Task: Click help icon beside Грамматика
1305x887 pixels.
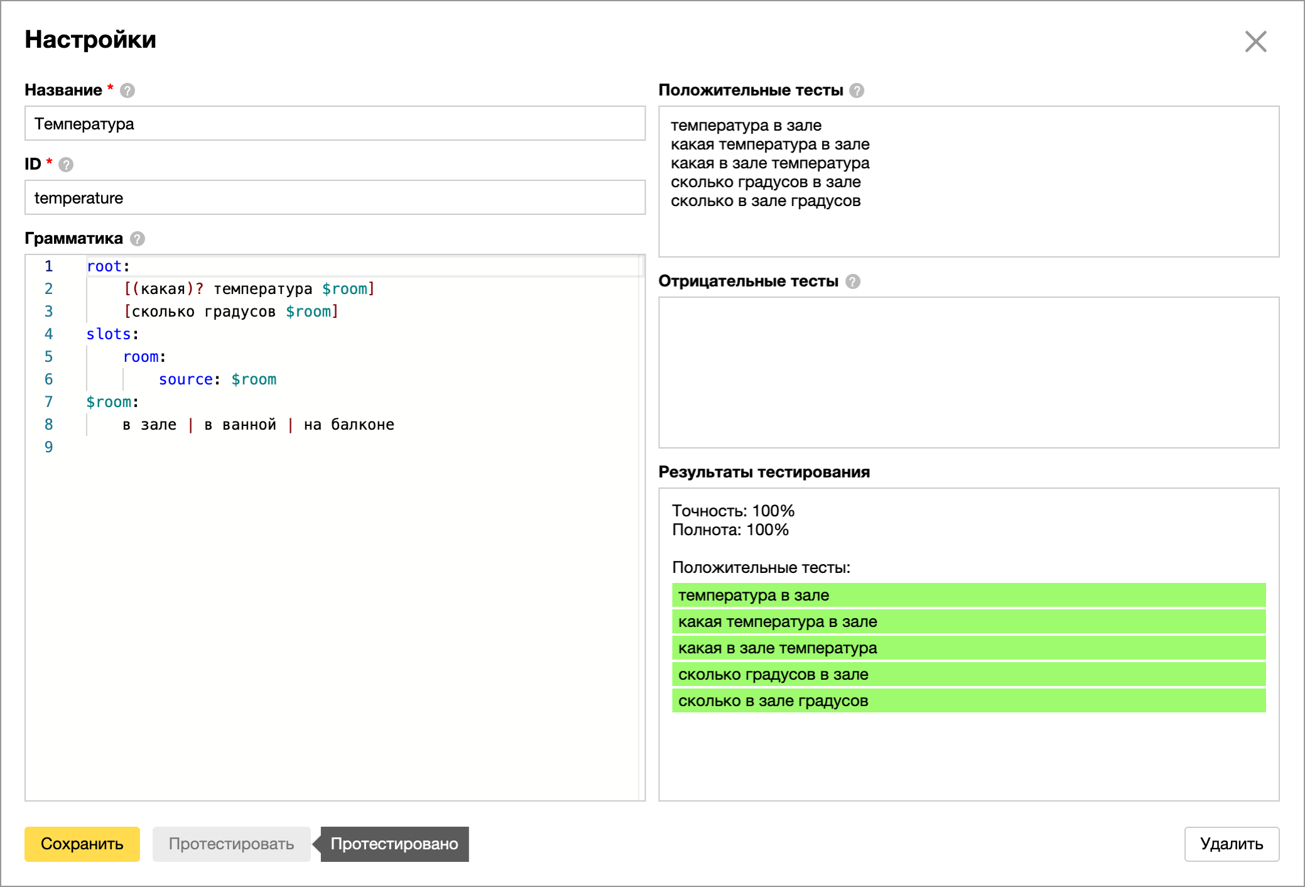Action: (138, 239)
